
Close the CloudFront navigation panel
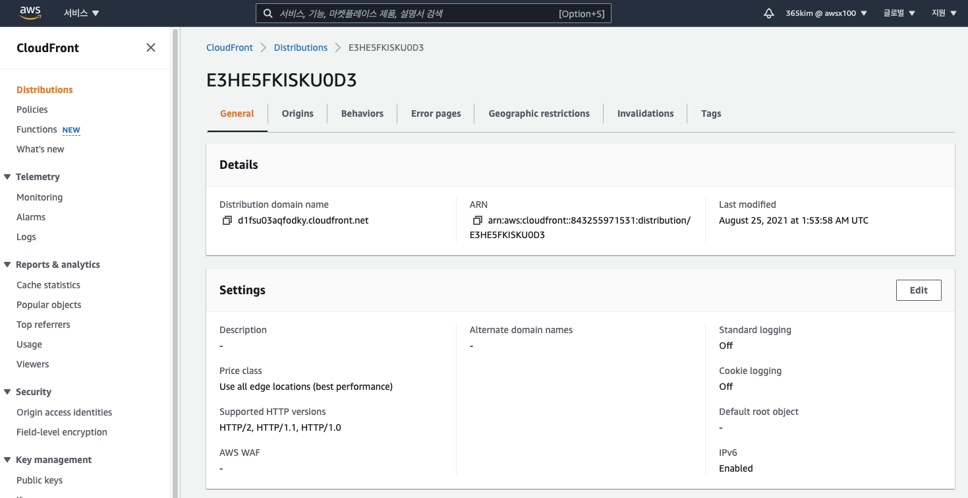(x=151, y=47)
